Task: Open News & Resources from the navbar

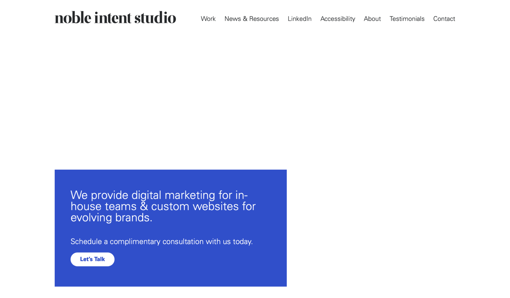Action: pyautogui.click(x=251, y=19)
